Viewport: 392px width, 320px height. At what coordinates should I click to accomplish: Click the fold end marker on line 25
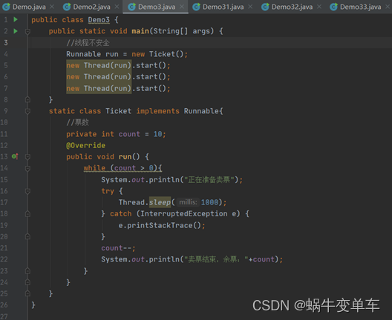click(27, 293)
